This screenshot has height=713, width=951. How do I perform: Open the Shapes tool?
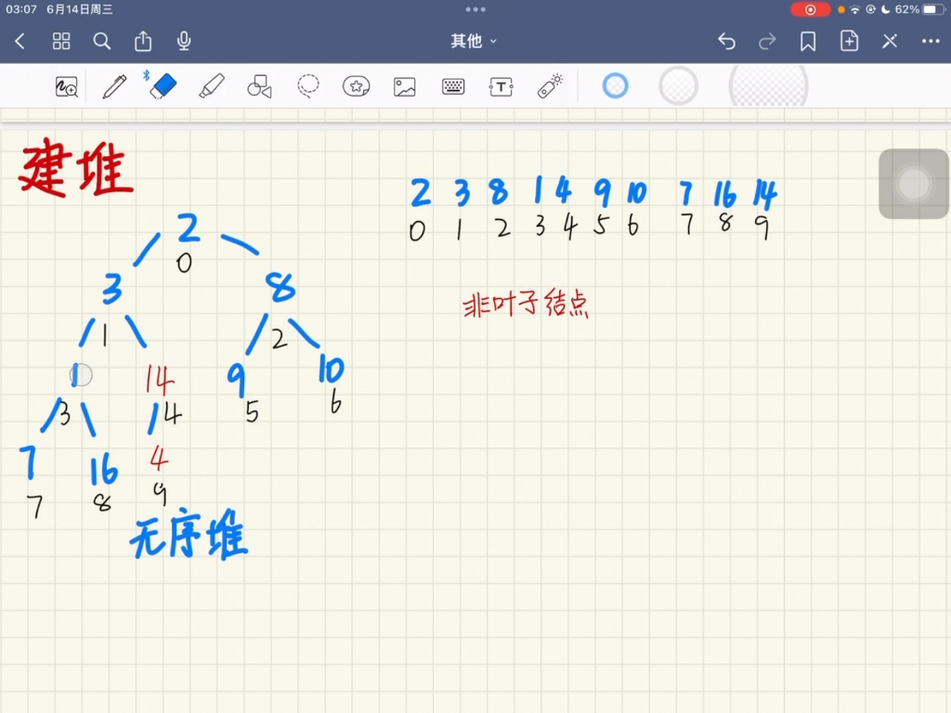pos(258,85)
